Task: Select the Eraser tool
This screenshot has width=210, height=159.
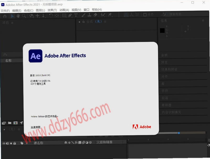Action: click(x=95, y=15)
